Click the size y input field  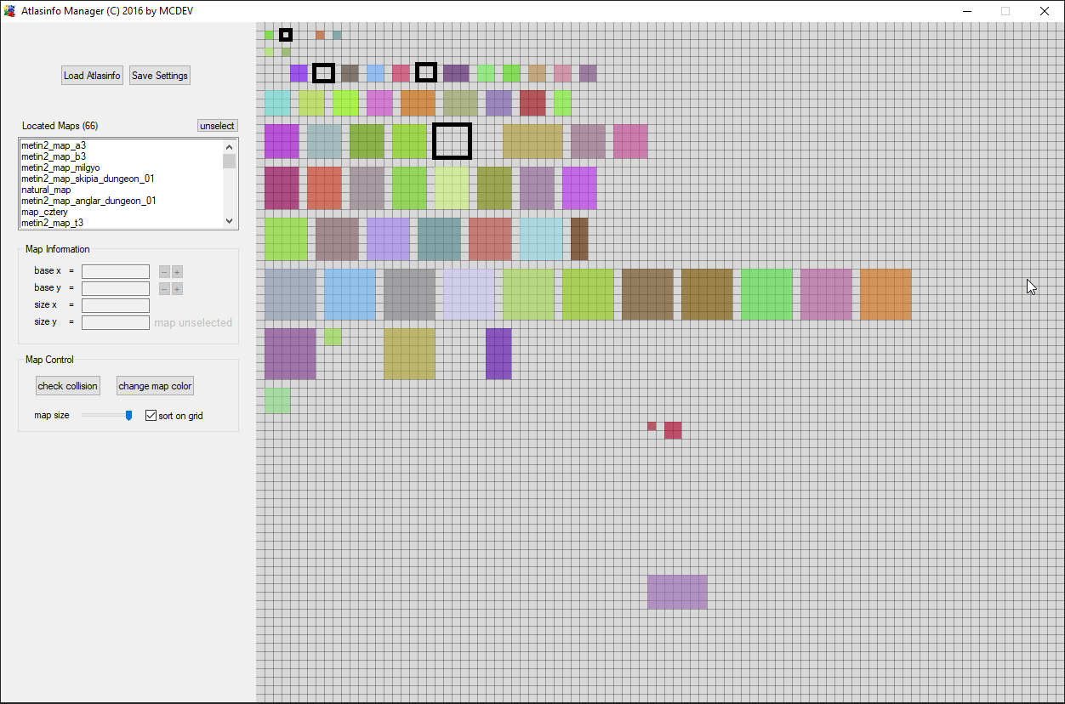116,322
